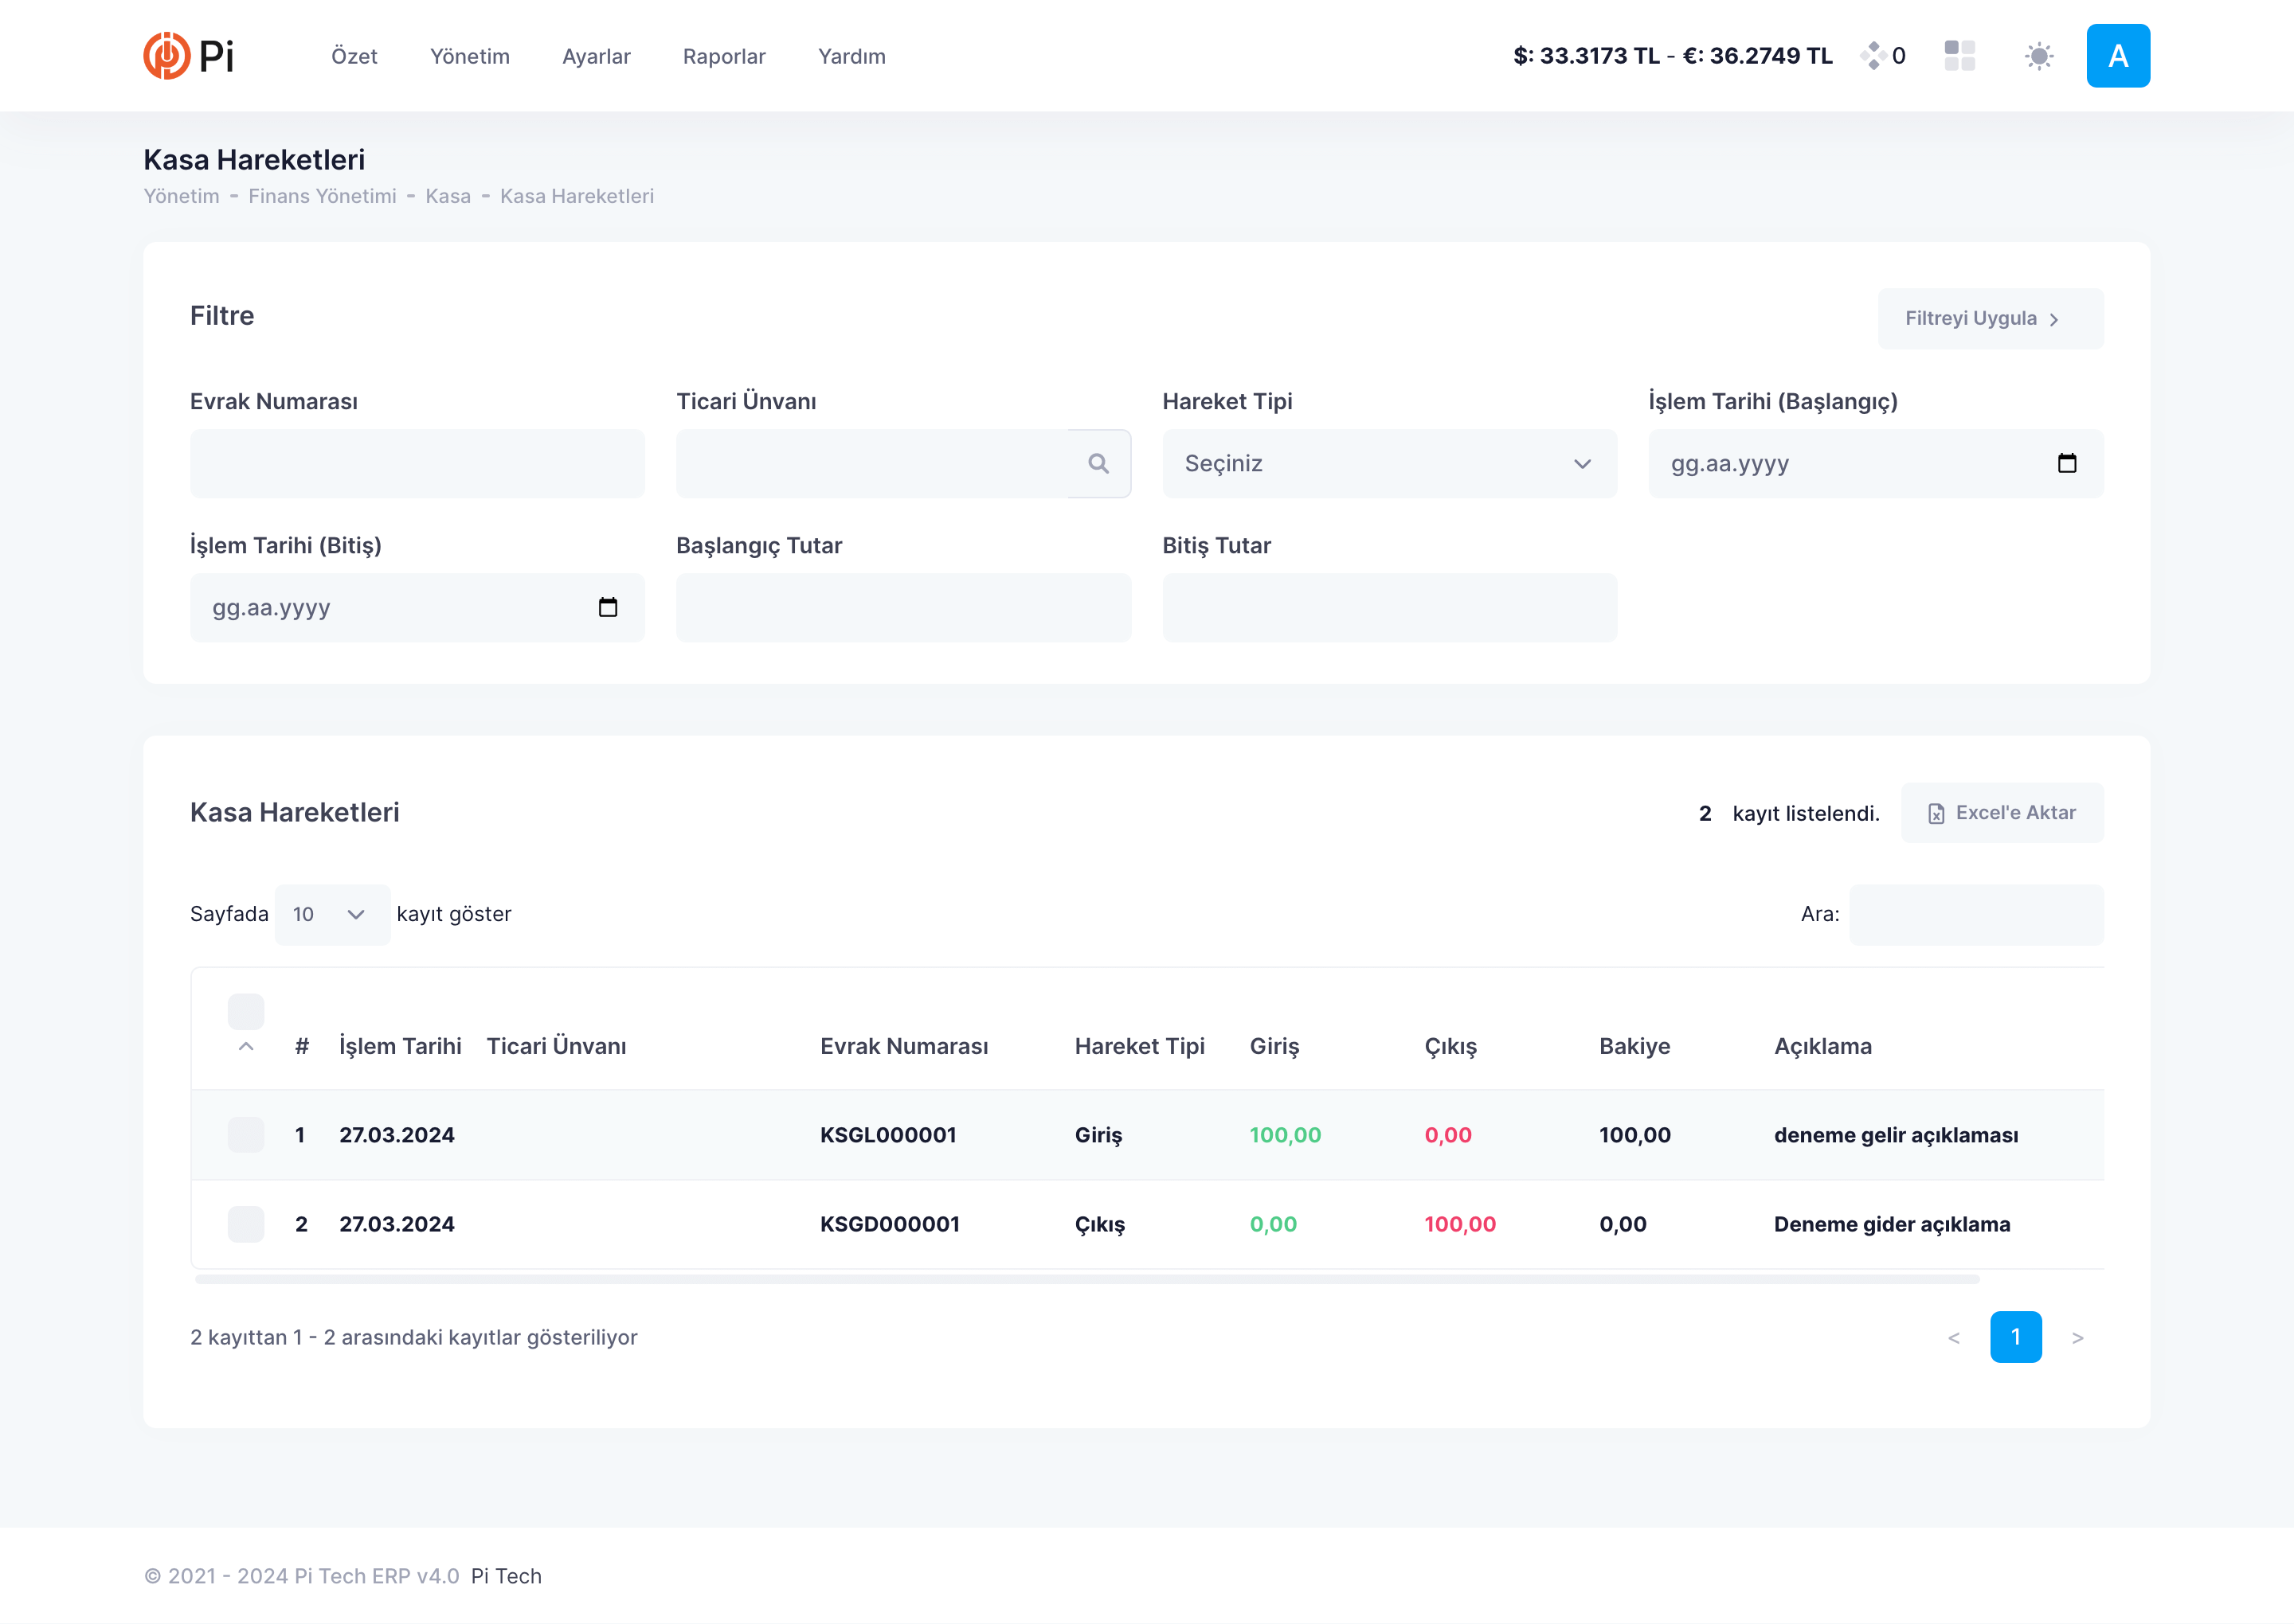This screenshot has width=2294, height=1624.
Task: Click the apps grid icon in header
Action: [1959, 56]
